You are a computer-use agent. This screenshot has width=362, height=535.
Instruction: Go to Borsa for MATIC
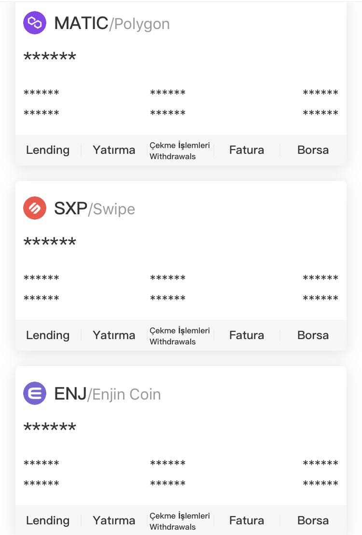click(x=313, y=150)
